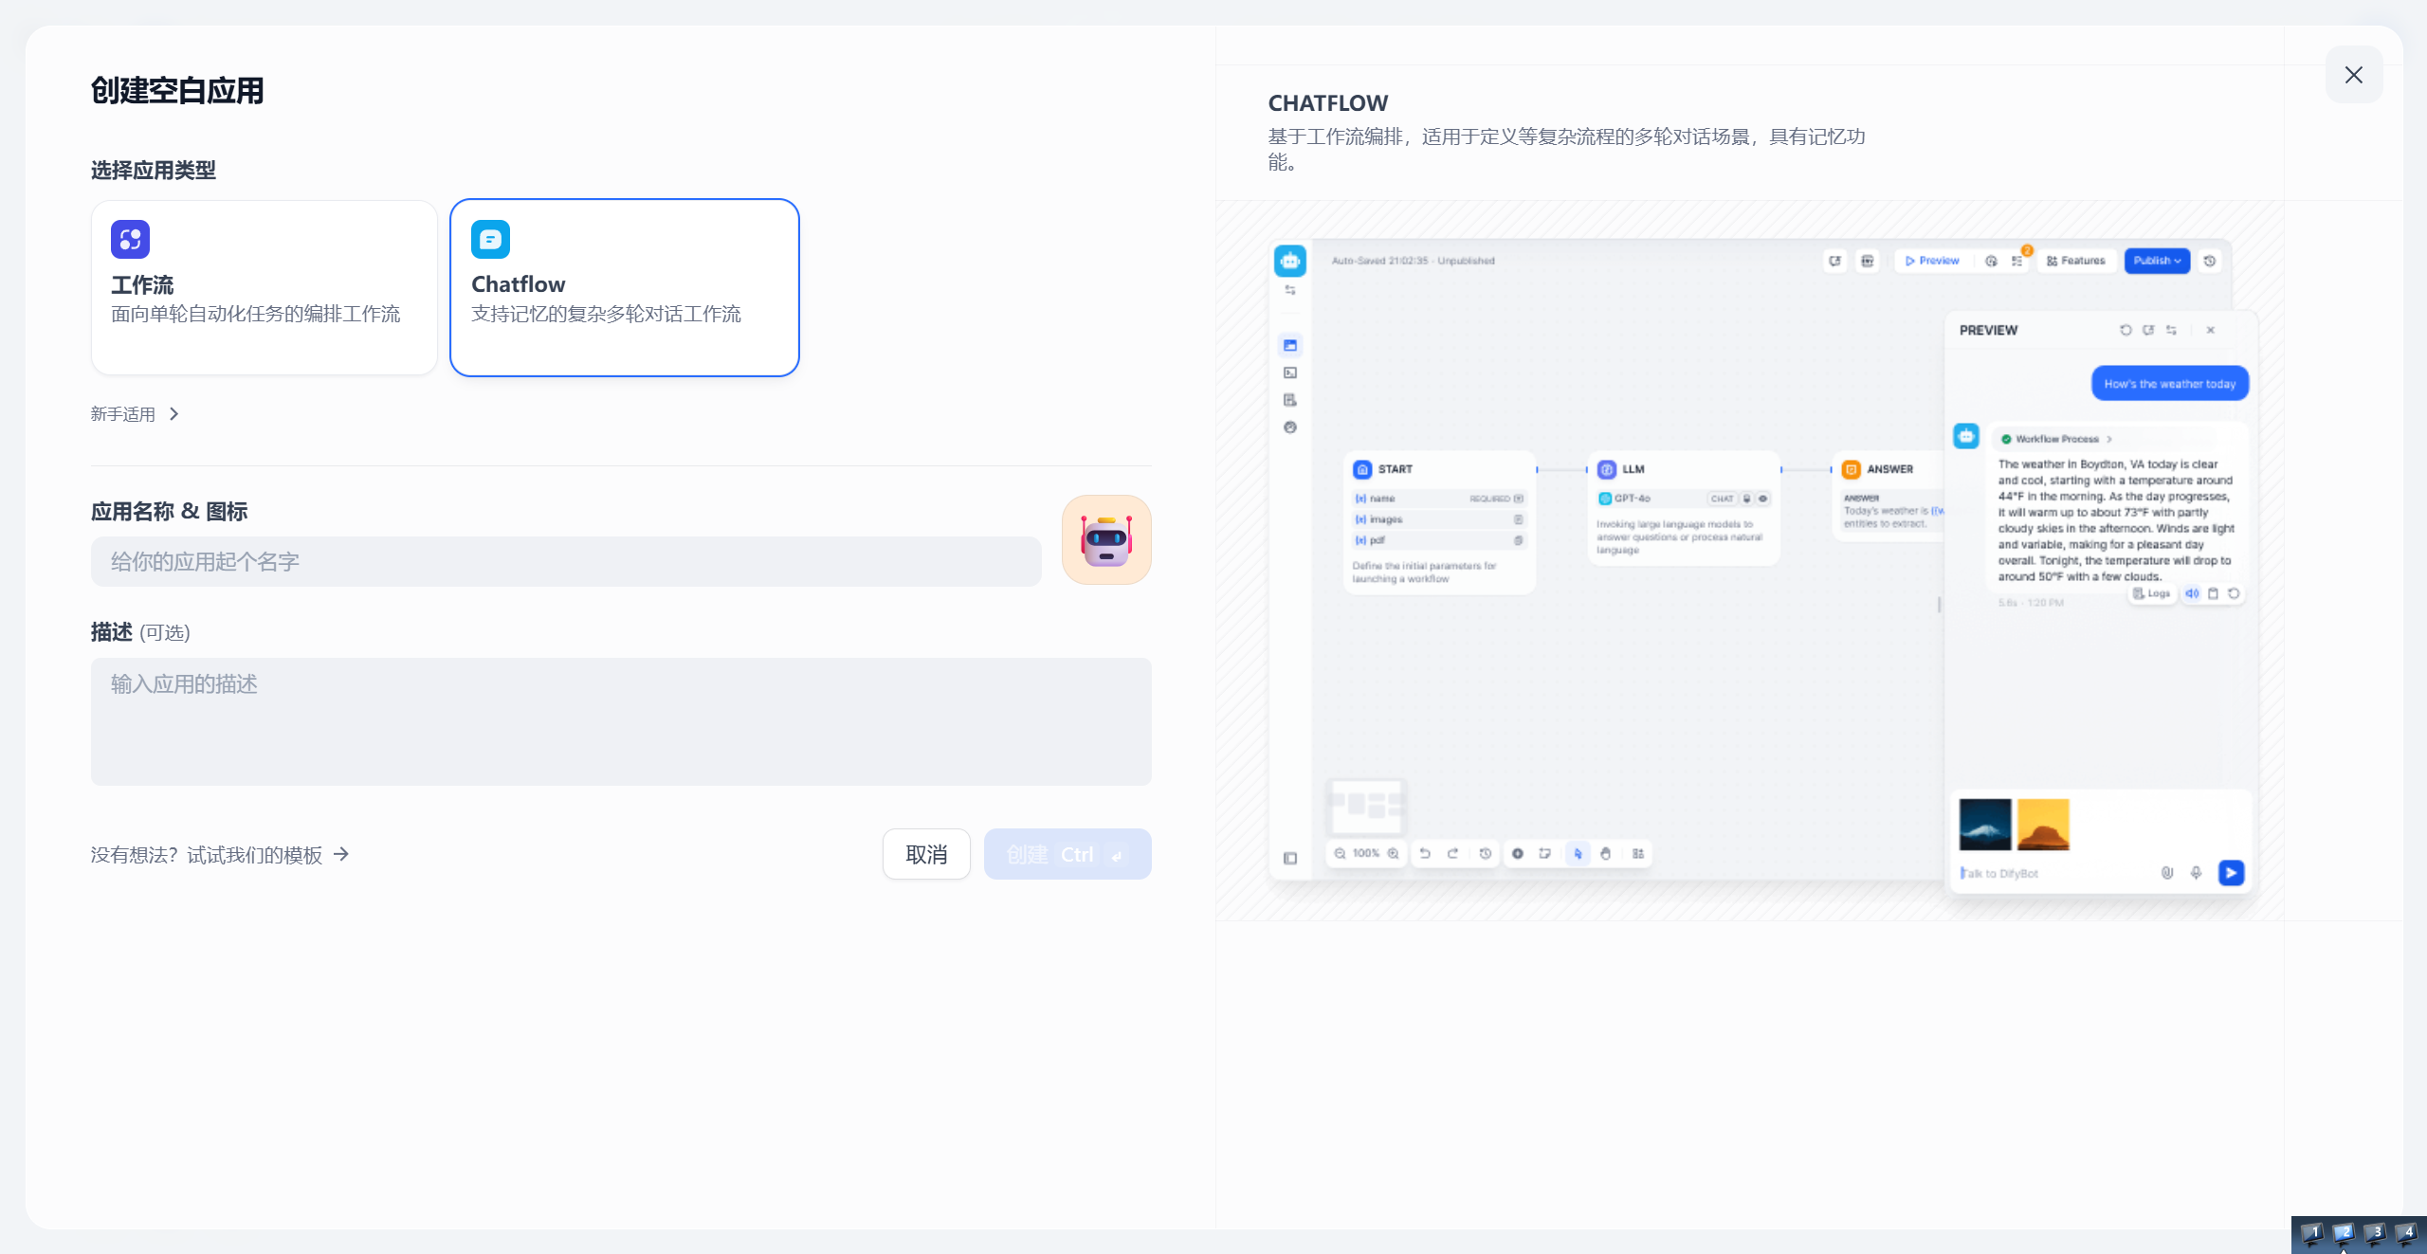Switch to workspace 3 in the pager
Image resolution: width=2427 pixels, height=1254 pixels.
(x=2374, y=1233)
